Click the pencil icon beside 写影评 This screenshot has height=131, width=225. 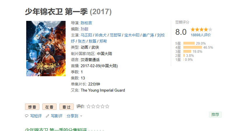(x=47, y=116)
